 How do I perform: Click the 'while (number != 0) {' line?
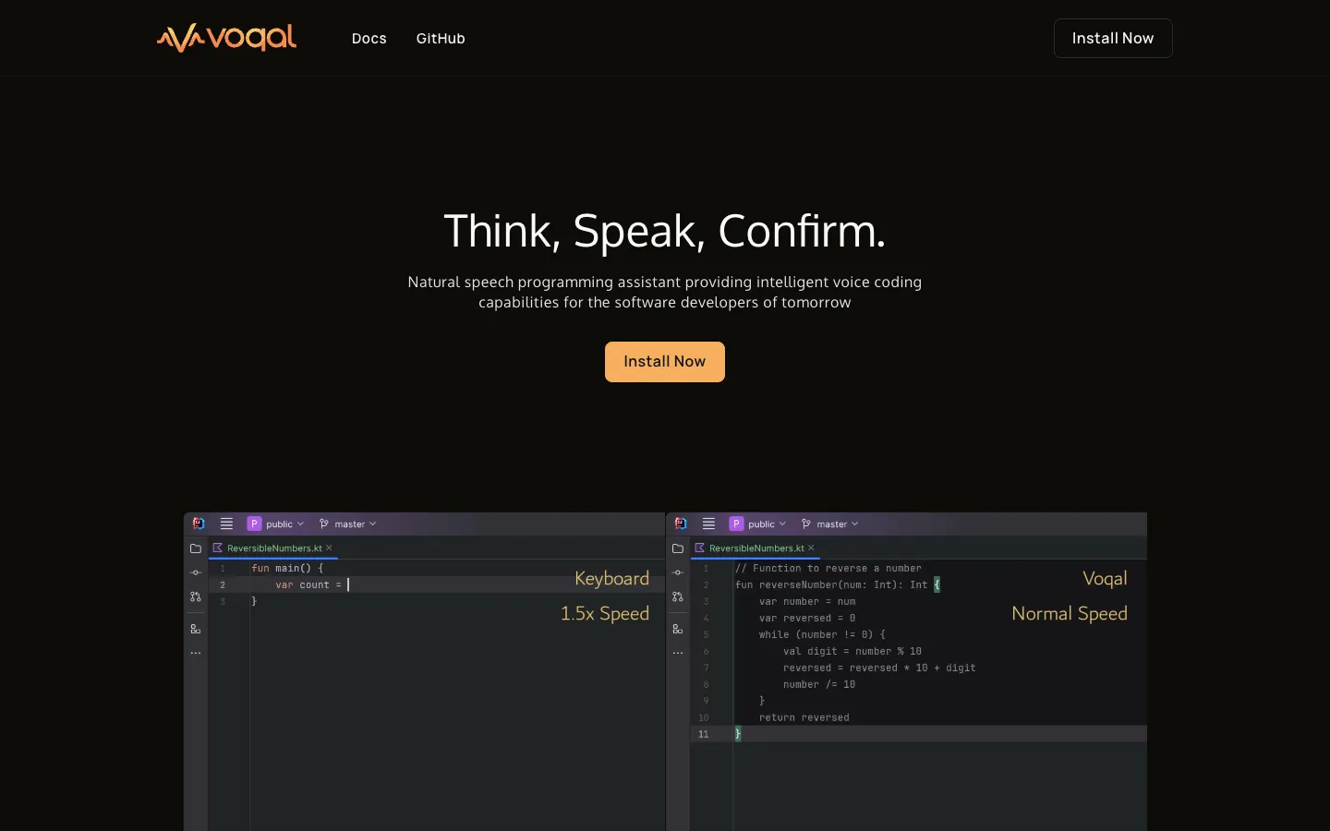(x=822, y=635)
